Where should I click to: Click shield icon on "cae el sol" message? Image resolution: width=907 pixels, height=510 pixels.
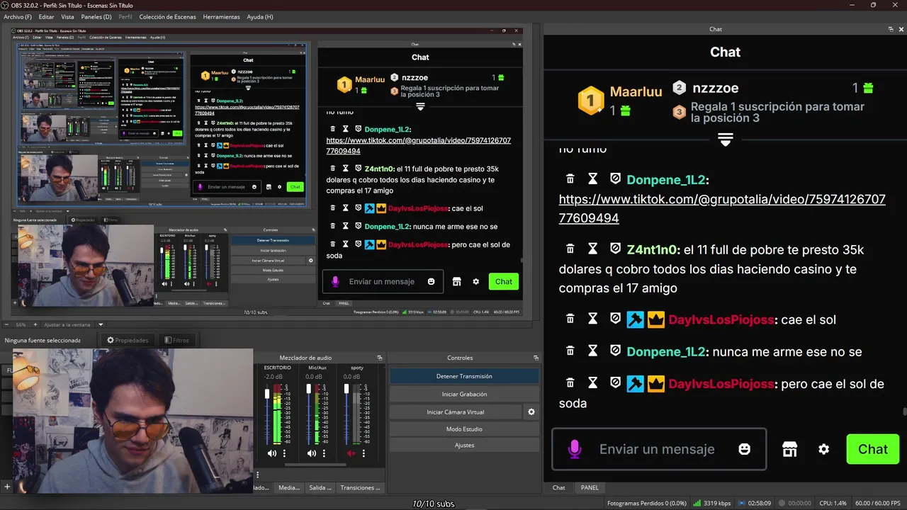pyautogui.click(x=615, y=319)
